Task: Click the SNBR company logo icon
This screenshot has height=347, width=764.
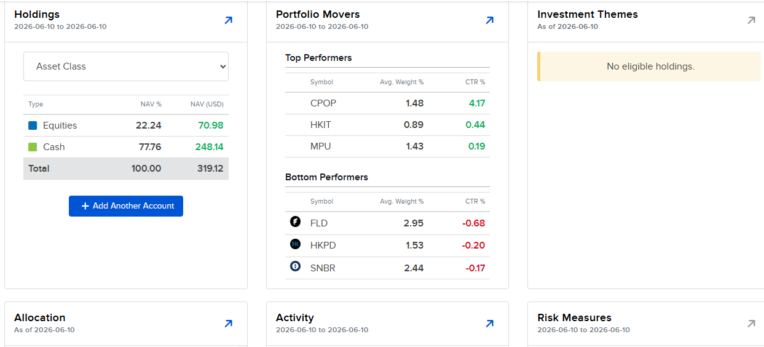Action: tap(295, 266)
